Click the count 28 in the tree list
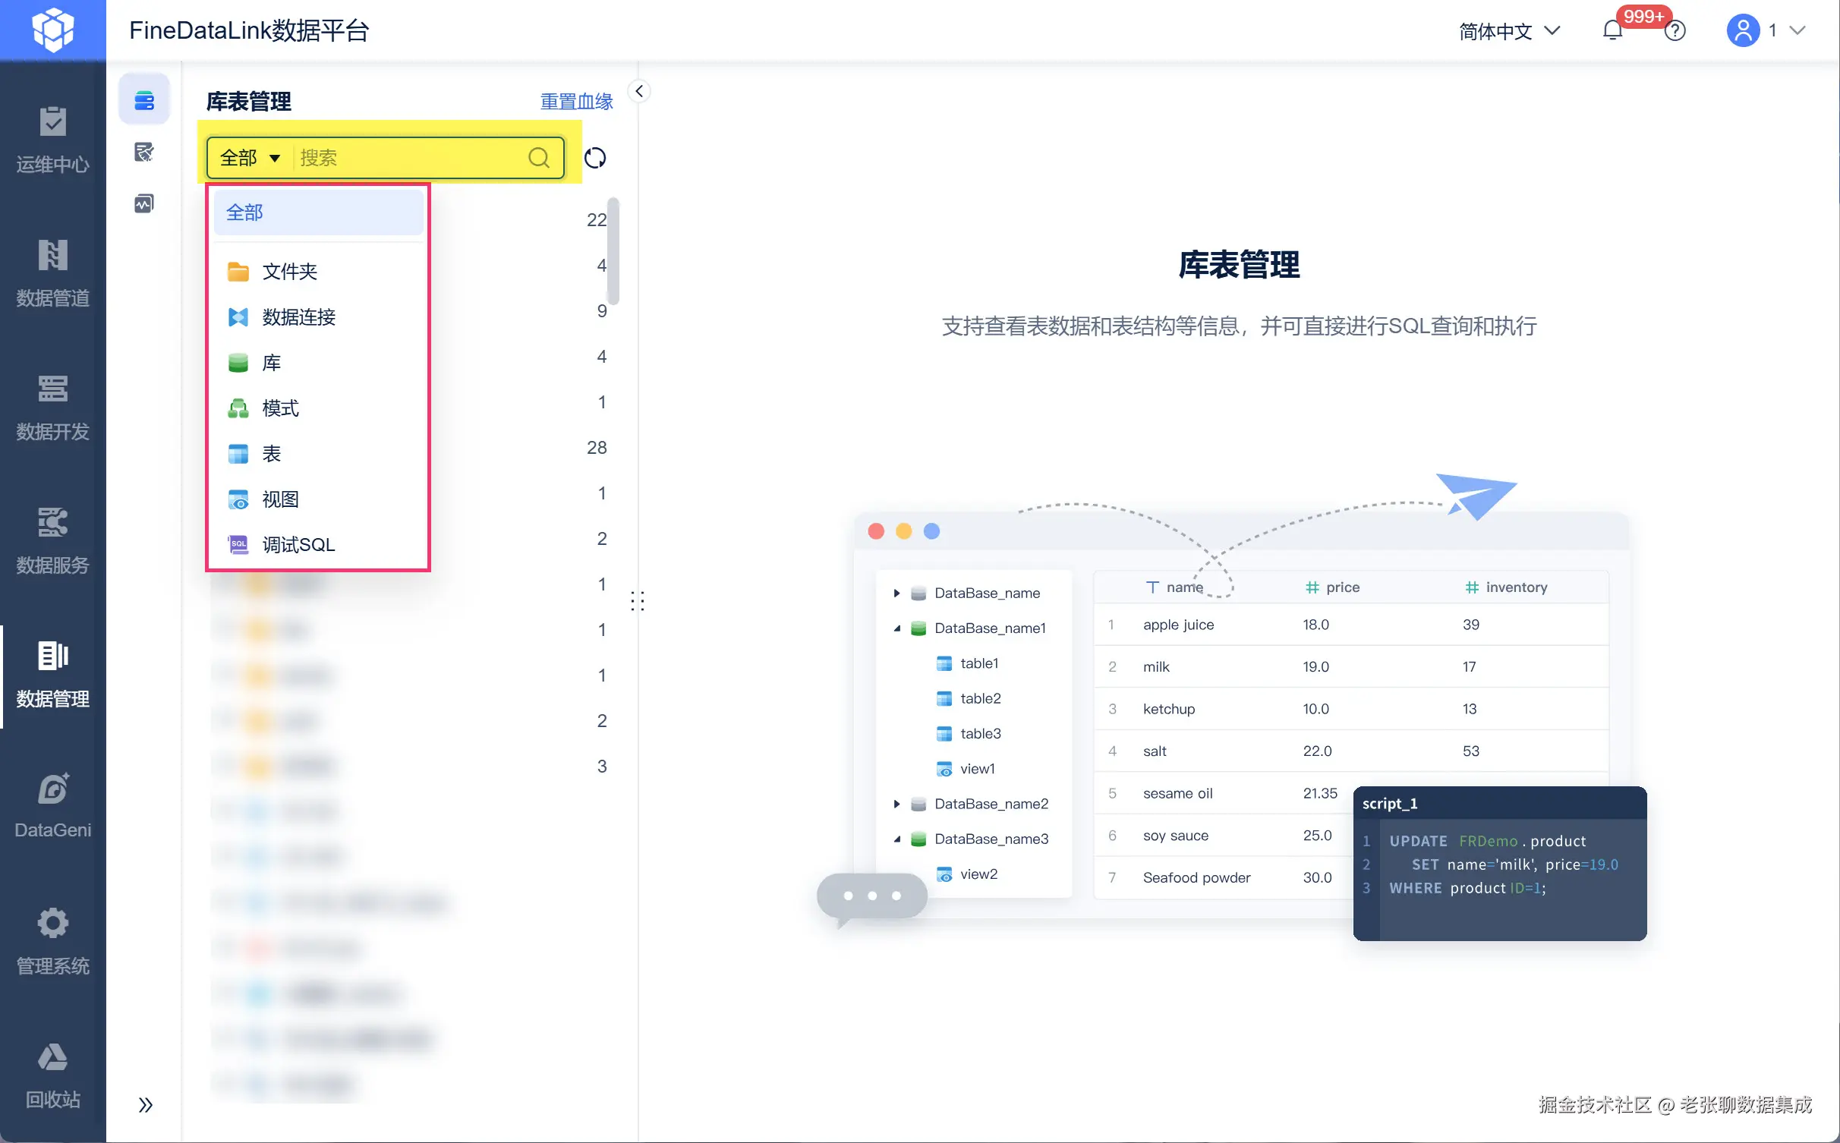 point(597,447)
